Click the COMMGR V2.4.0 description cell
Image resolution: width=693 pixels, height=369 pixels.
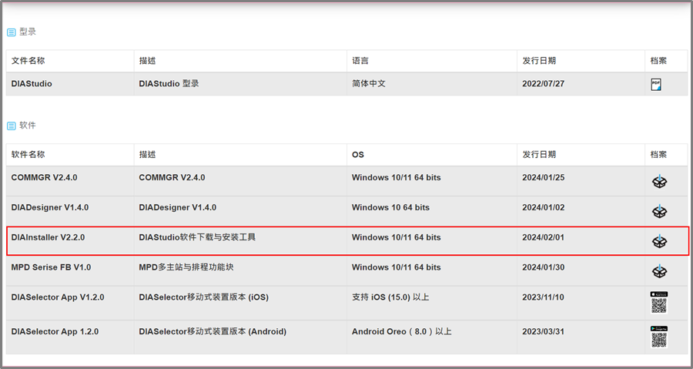click(172, 177)
